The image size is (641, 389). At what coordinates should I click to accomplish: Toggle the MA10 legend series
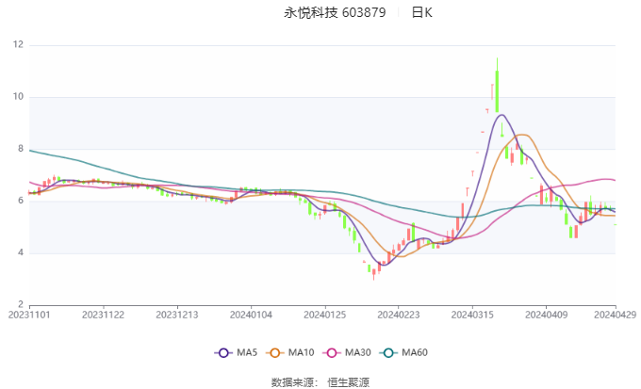(289, 352)
